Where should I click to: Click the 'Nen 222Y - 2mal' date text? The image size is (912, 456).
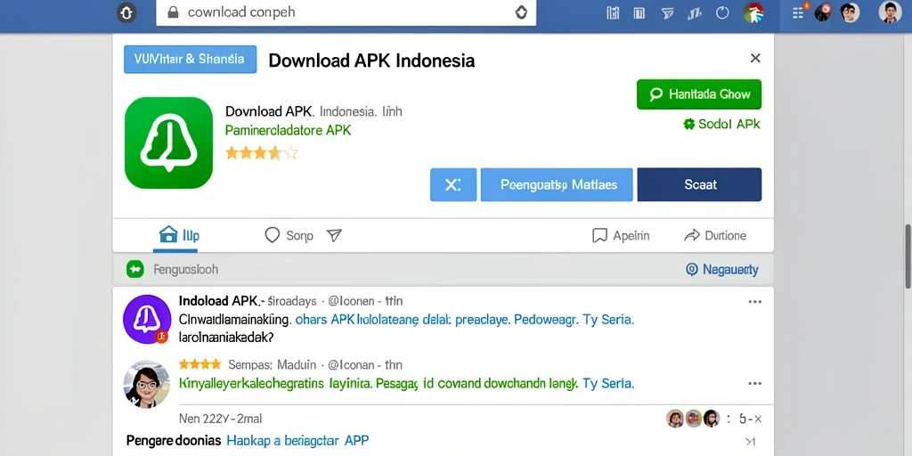click(x=221, y=419)
